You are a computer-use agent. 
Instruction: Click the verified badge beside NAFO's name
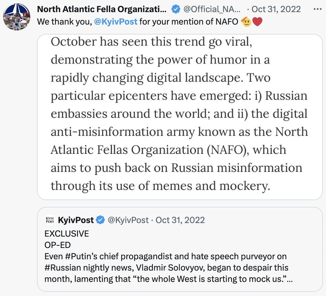(x=176, y=9)
